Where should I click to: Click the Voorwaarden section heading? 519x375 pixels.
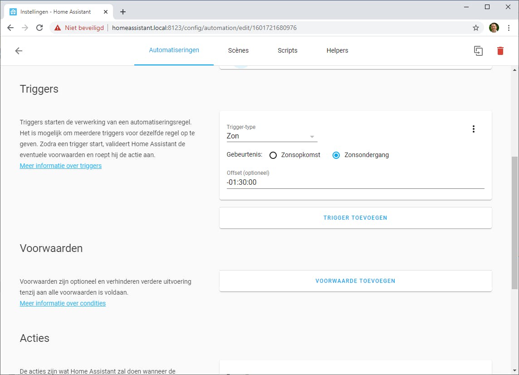pyautogui.click(x=51, y=248)
